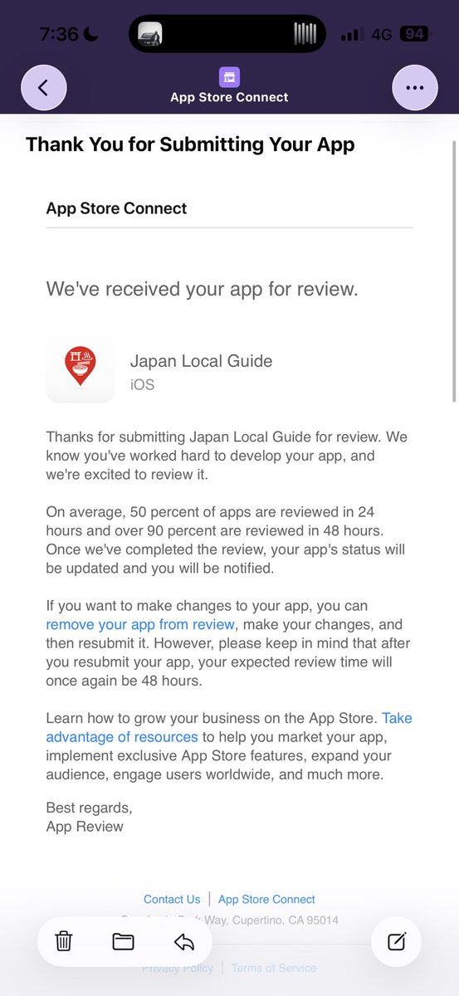
Task: Tap 'We've received your app for review.' text
Action: point(202,290)
